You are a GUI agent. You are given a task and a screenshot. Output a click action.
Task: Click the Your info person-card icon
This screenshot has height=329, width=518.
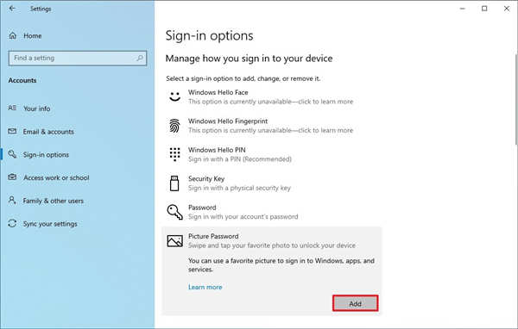click(12, 109)
